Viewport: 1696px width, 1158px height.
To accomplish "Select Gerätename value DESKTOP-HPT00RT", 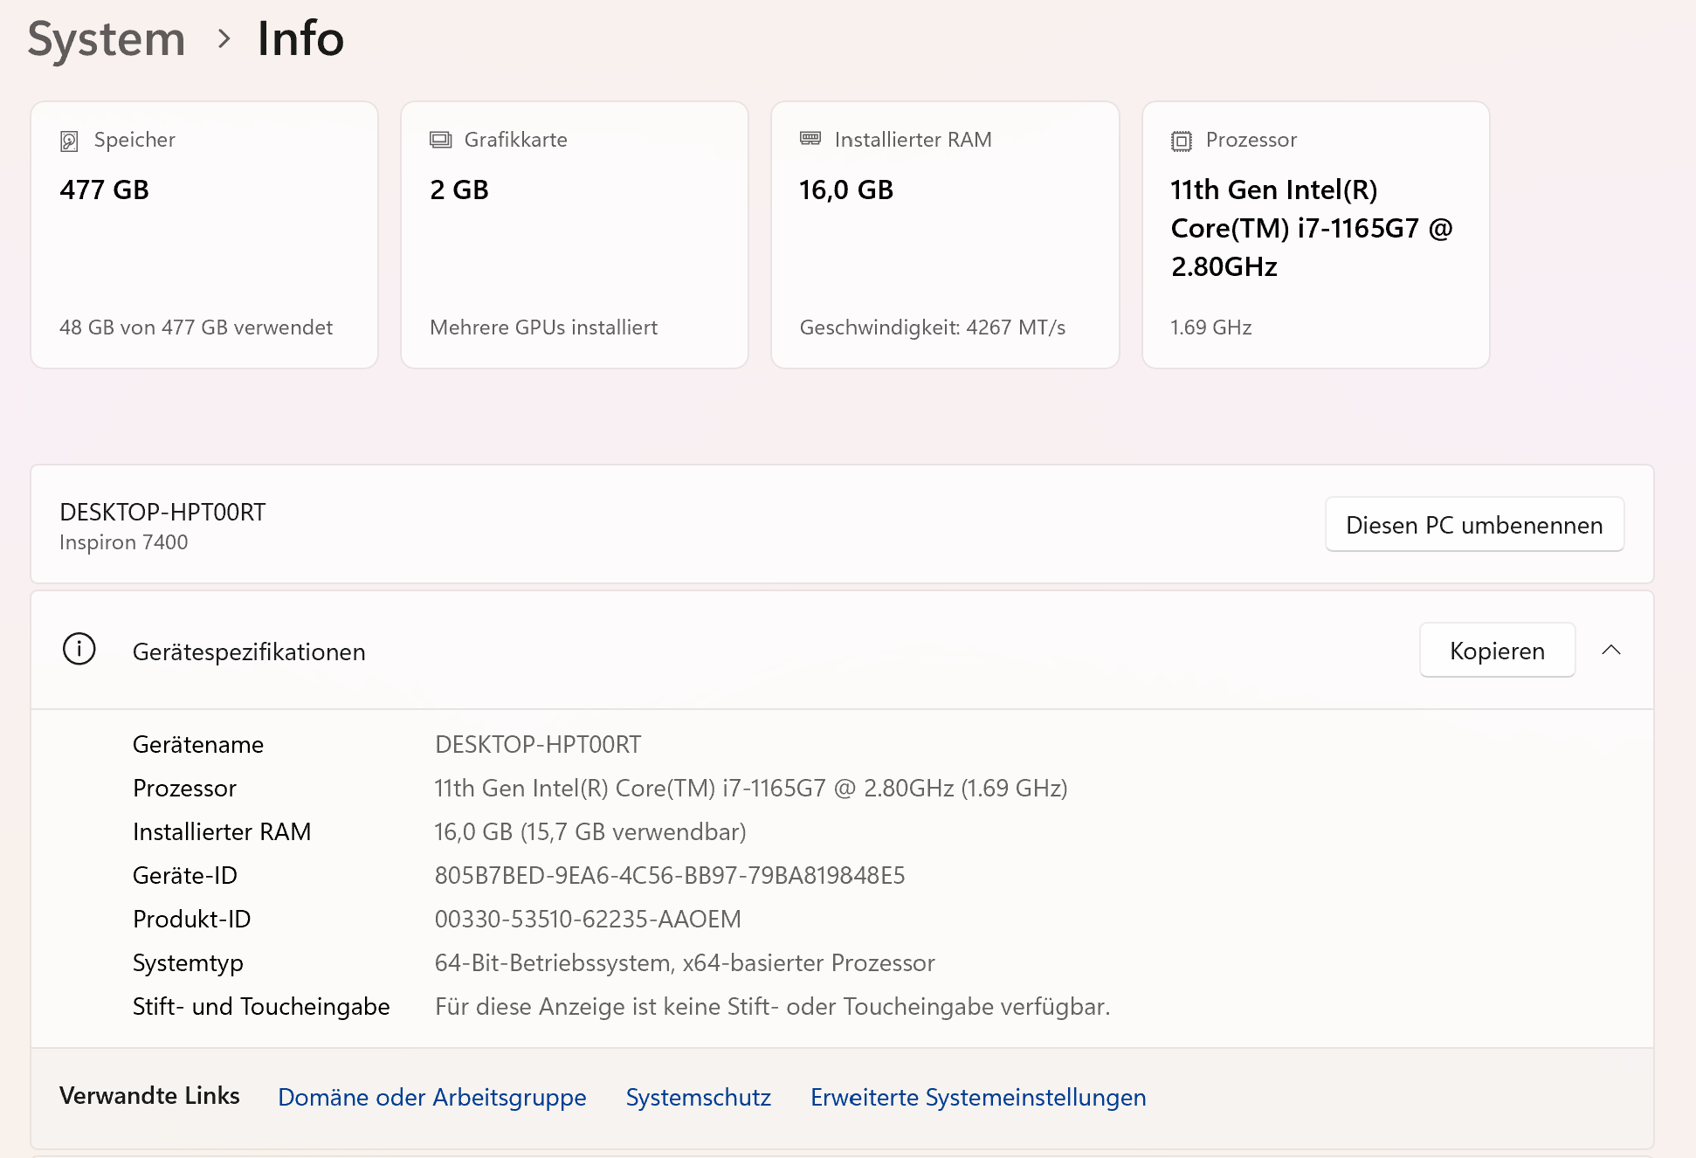I will [538, 745].
